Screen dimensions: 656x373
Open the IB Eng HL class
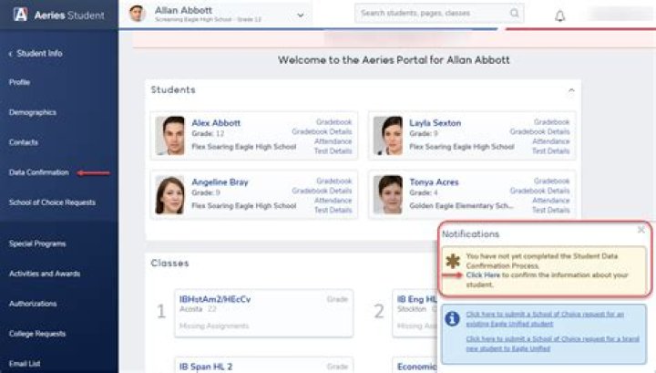[x=416, y=299]
